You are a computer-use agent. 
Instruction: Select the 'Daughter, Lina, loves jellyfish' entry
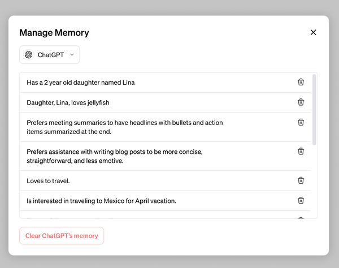pos(68,103)
